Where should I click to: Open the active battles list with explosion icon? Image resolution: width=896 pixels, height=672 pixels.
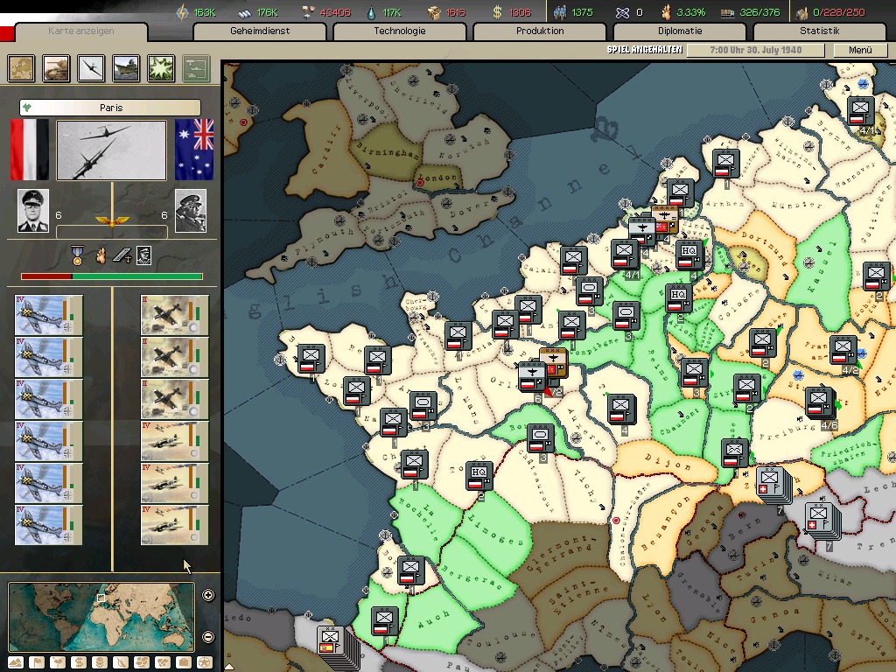click(161, 67)
